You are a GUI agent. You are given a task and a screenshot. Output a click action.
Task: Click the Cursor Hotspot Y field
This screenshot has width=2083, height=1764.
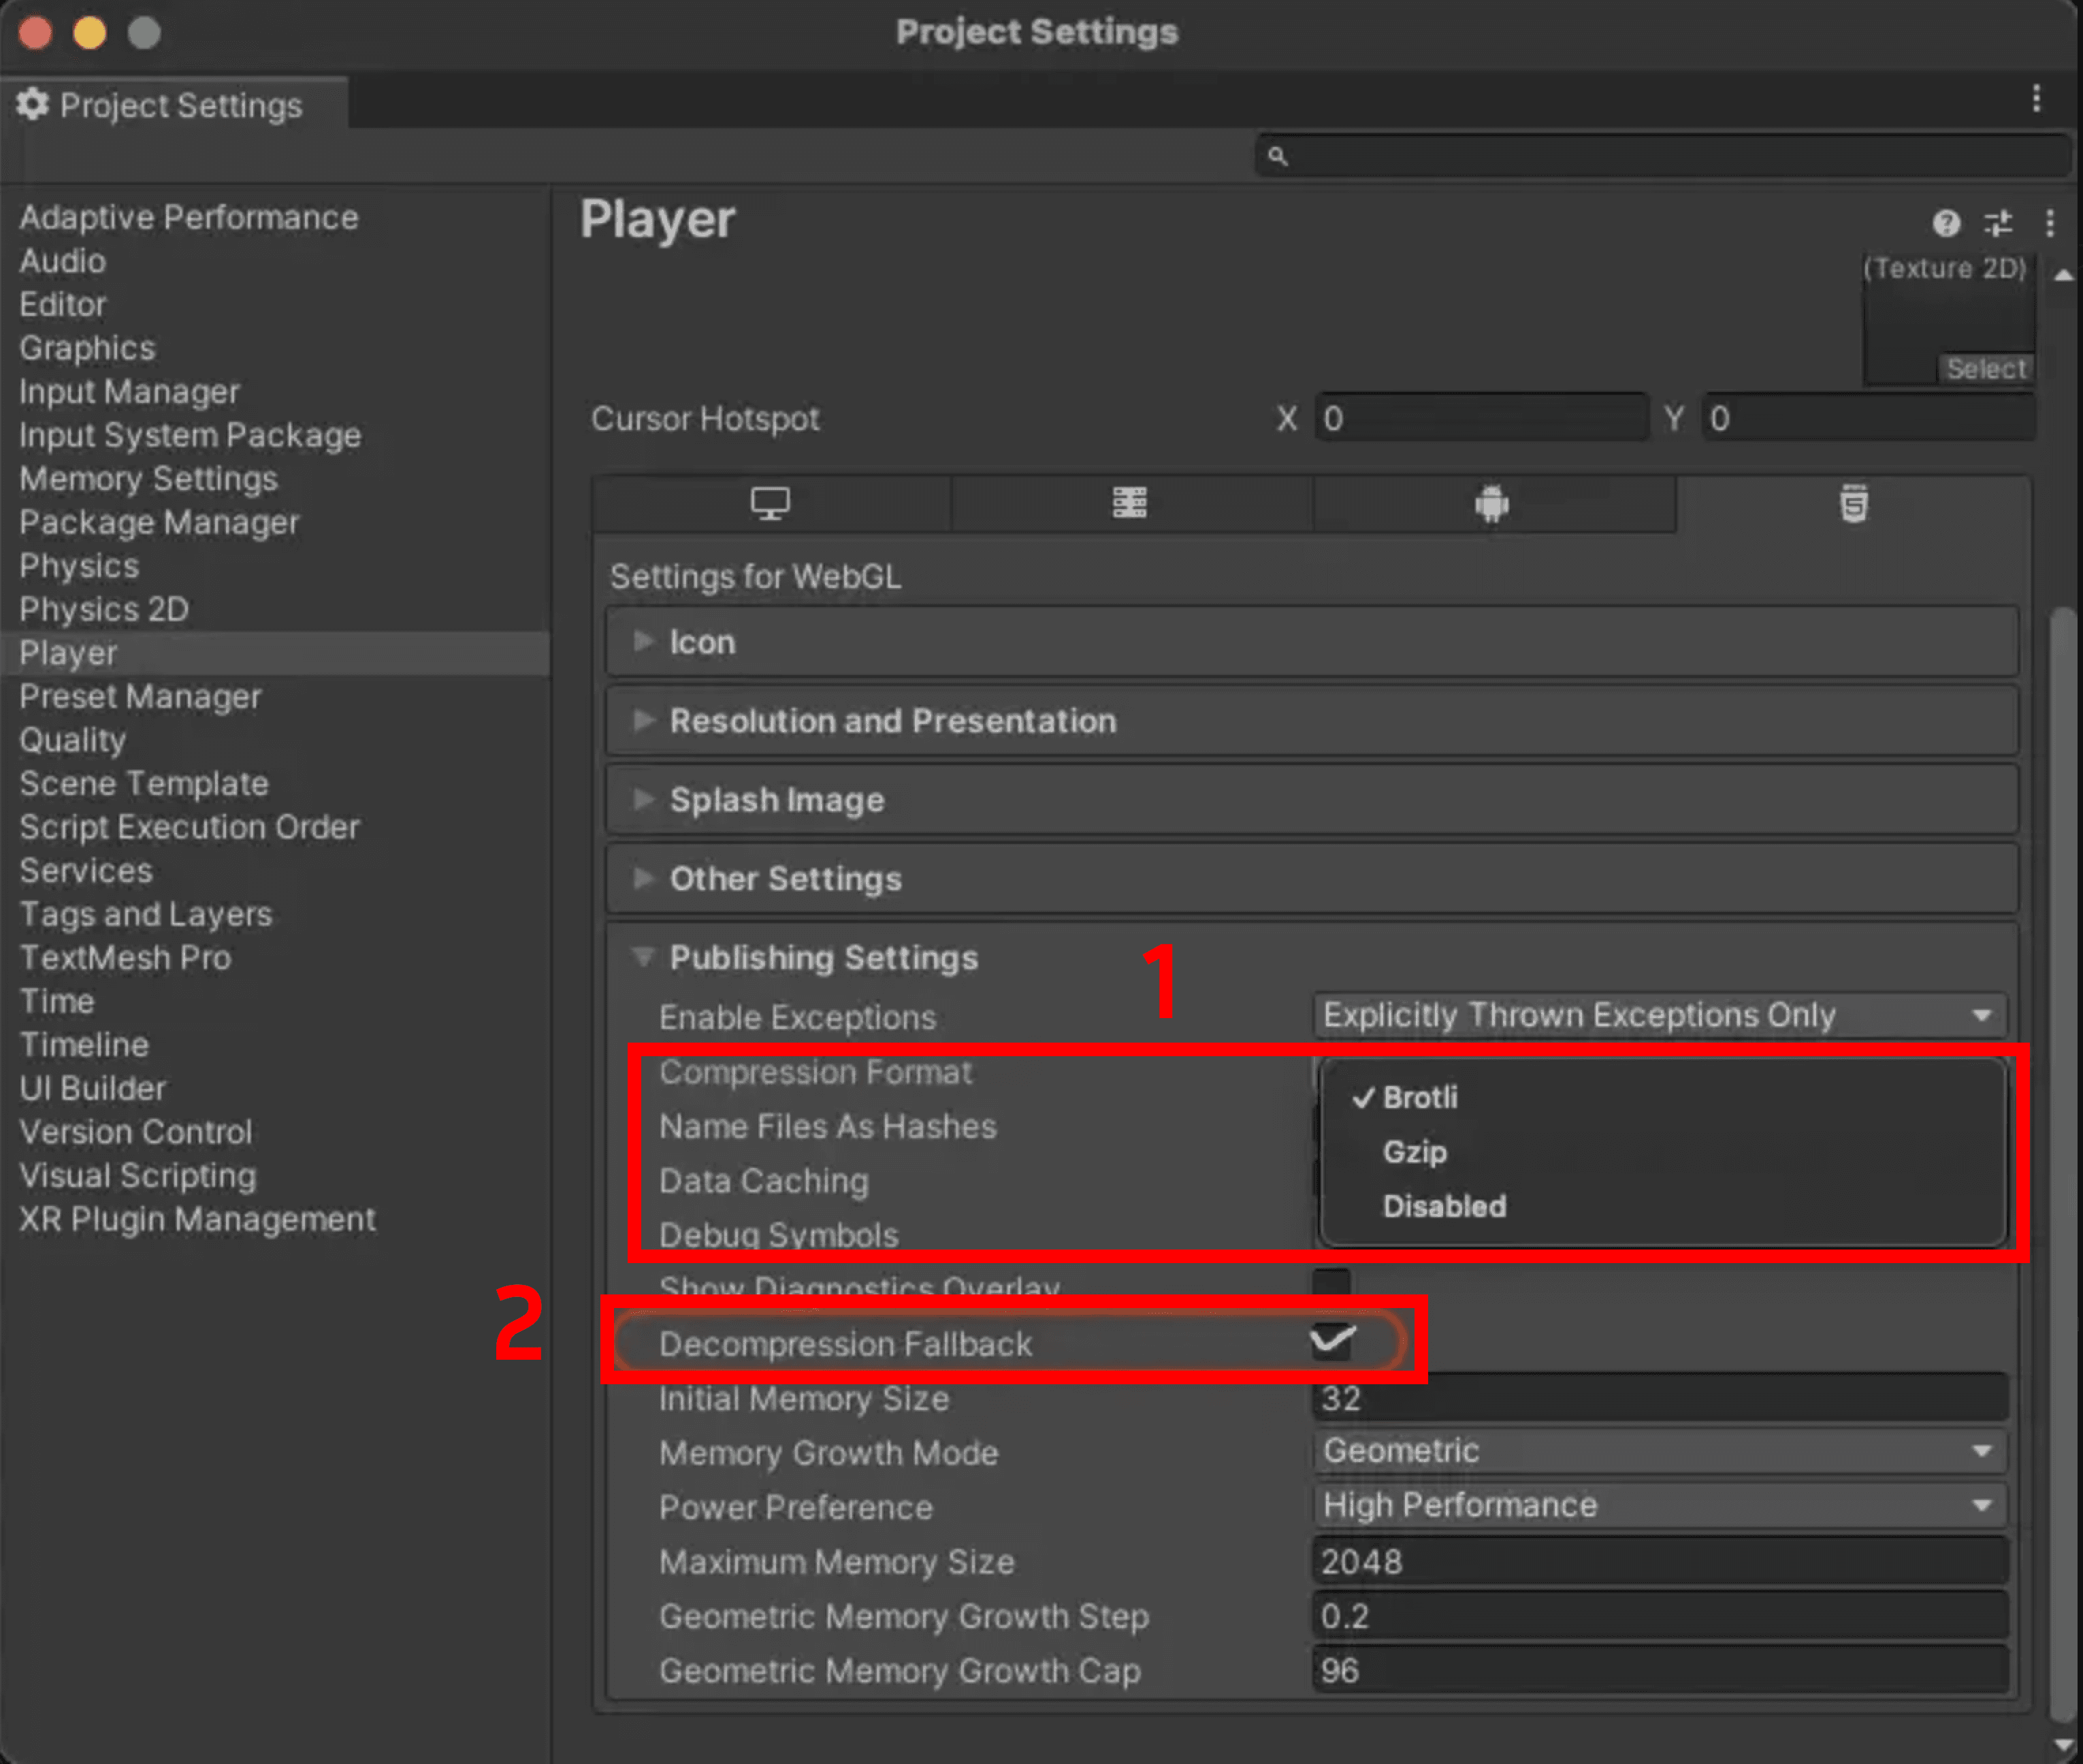1868,418
